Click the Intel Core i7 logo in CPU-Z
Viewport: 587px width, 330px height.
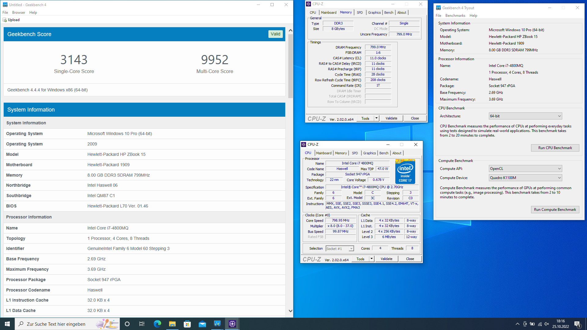tap(405, 171)
